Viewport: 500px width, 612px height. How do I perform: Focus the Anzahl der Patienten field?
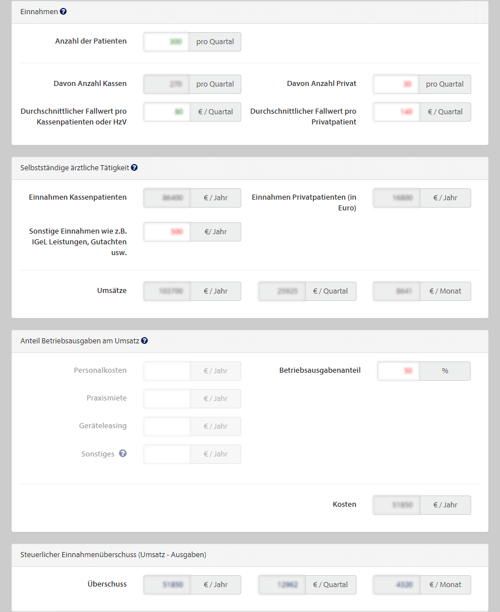(167, 42)
